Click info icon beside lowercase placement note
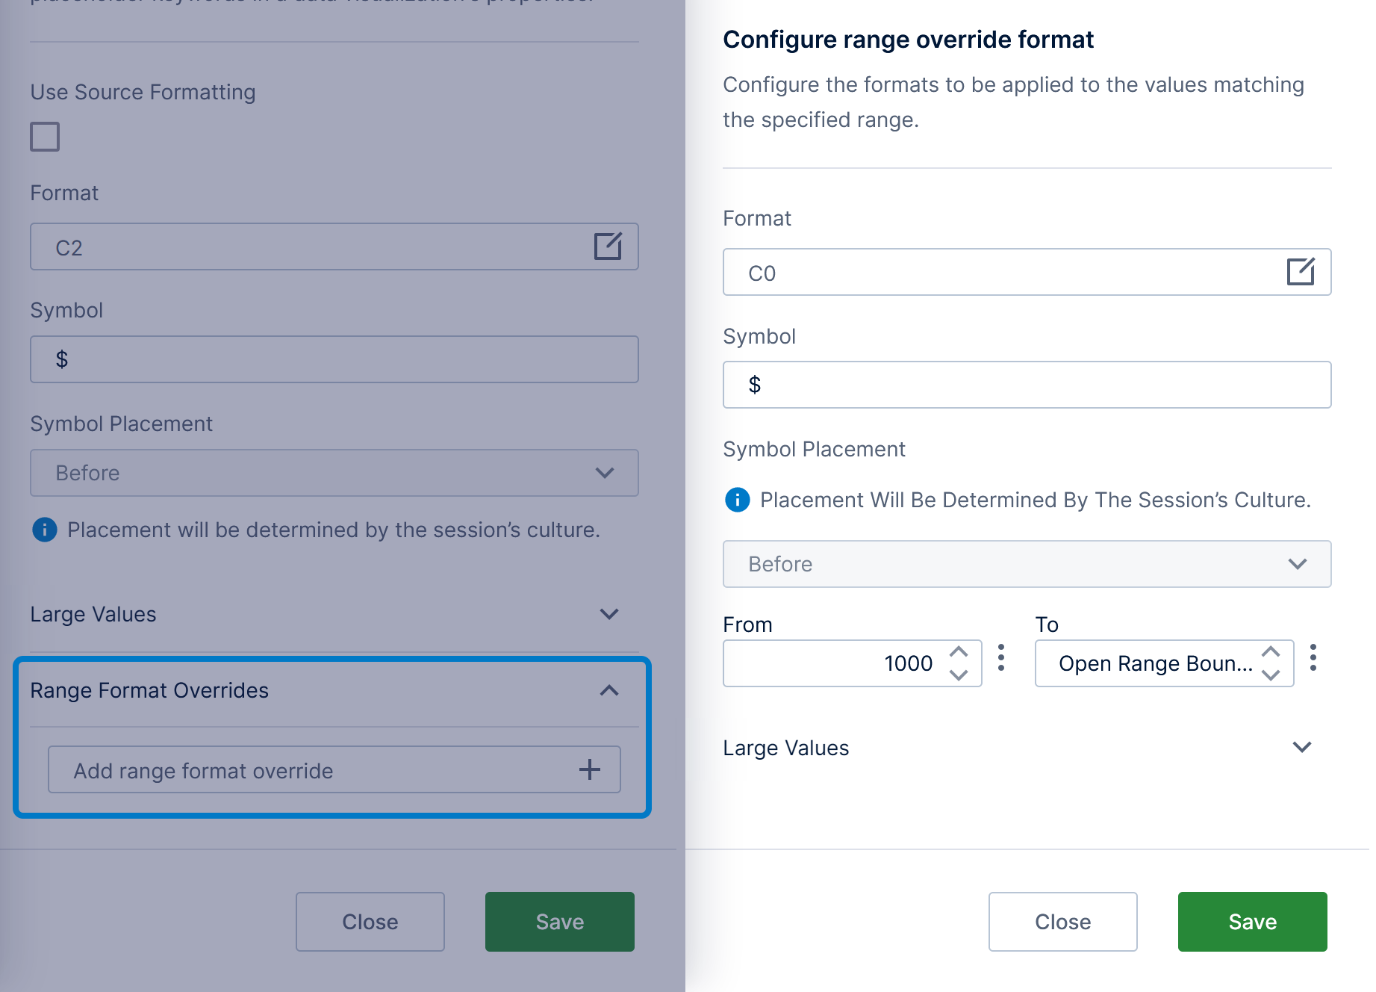 [45, 530]
